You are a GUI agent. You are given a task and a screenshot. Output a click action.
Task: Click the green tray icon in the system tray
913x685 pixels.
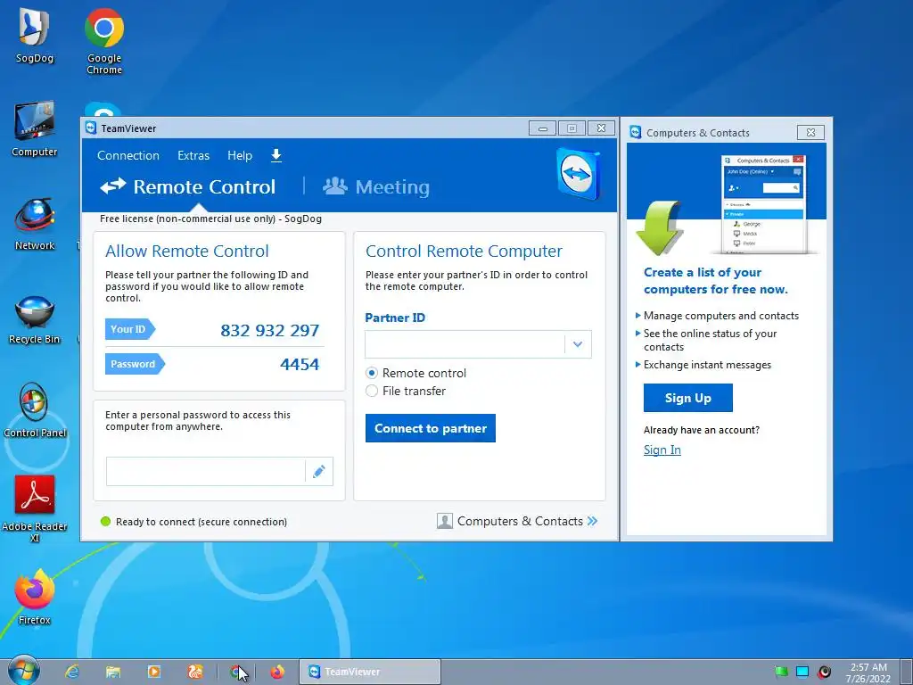point(781,672)
